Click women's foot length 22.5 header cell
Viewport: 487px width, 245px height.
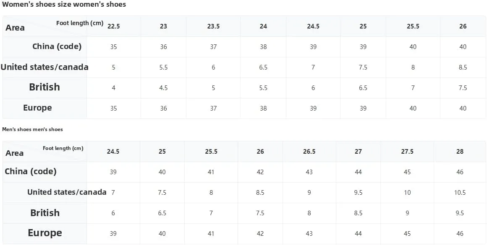click(x=114, y=26)
